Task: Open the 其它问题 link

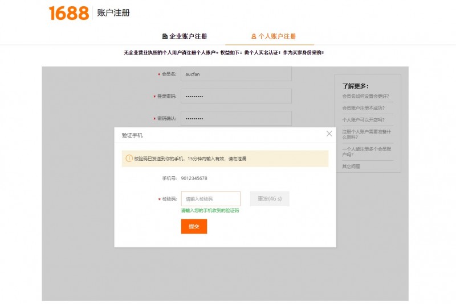Action: point(351,166)
